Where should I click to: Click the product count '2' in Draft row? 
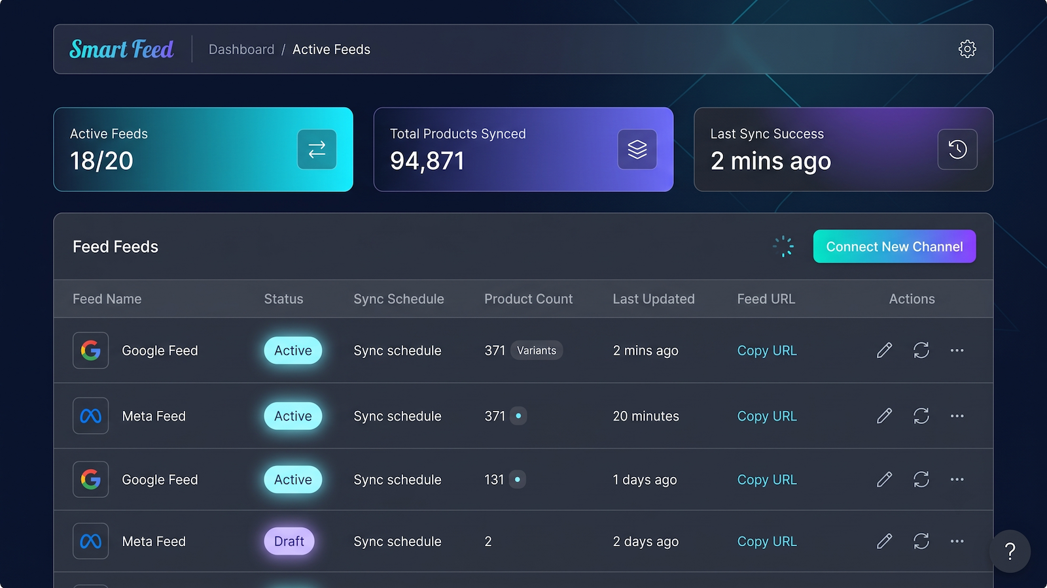[488, 542]
